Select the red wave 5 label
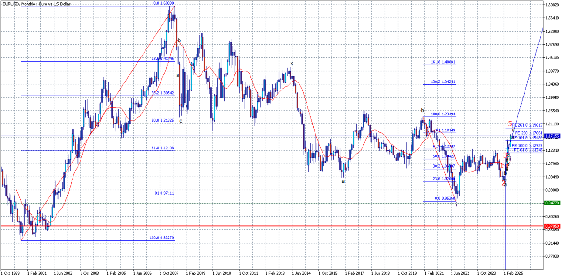 pos(510,123)
